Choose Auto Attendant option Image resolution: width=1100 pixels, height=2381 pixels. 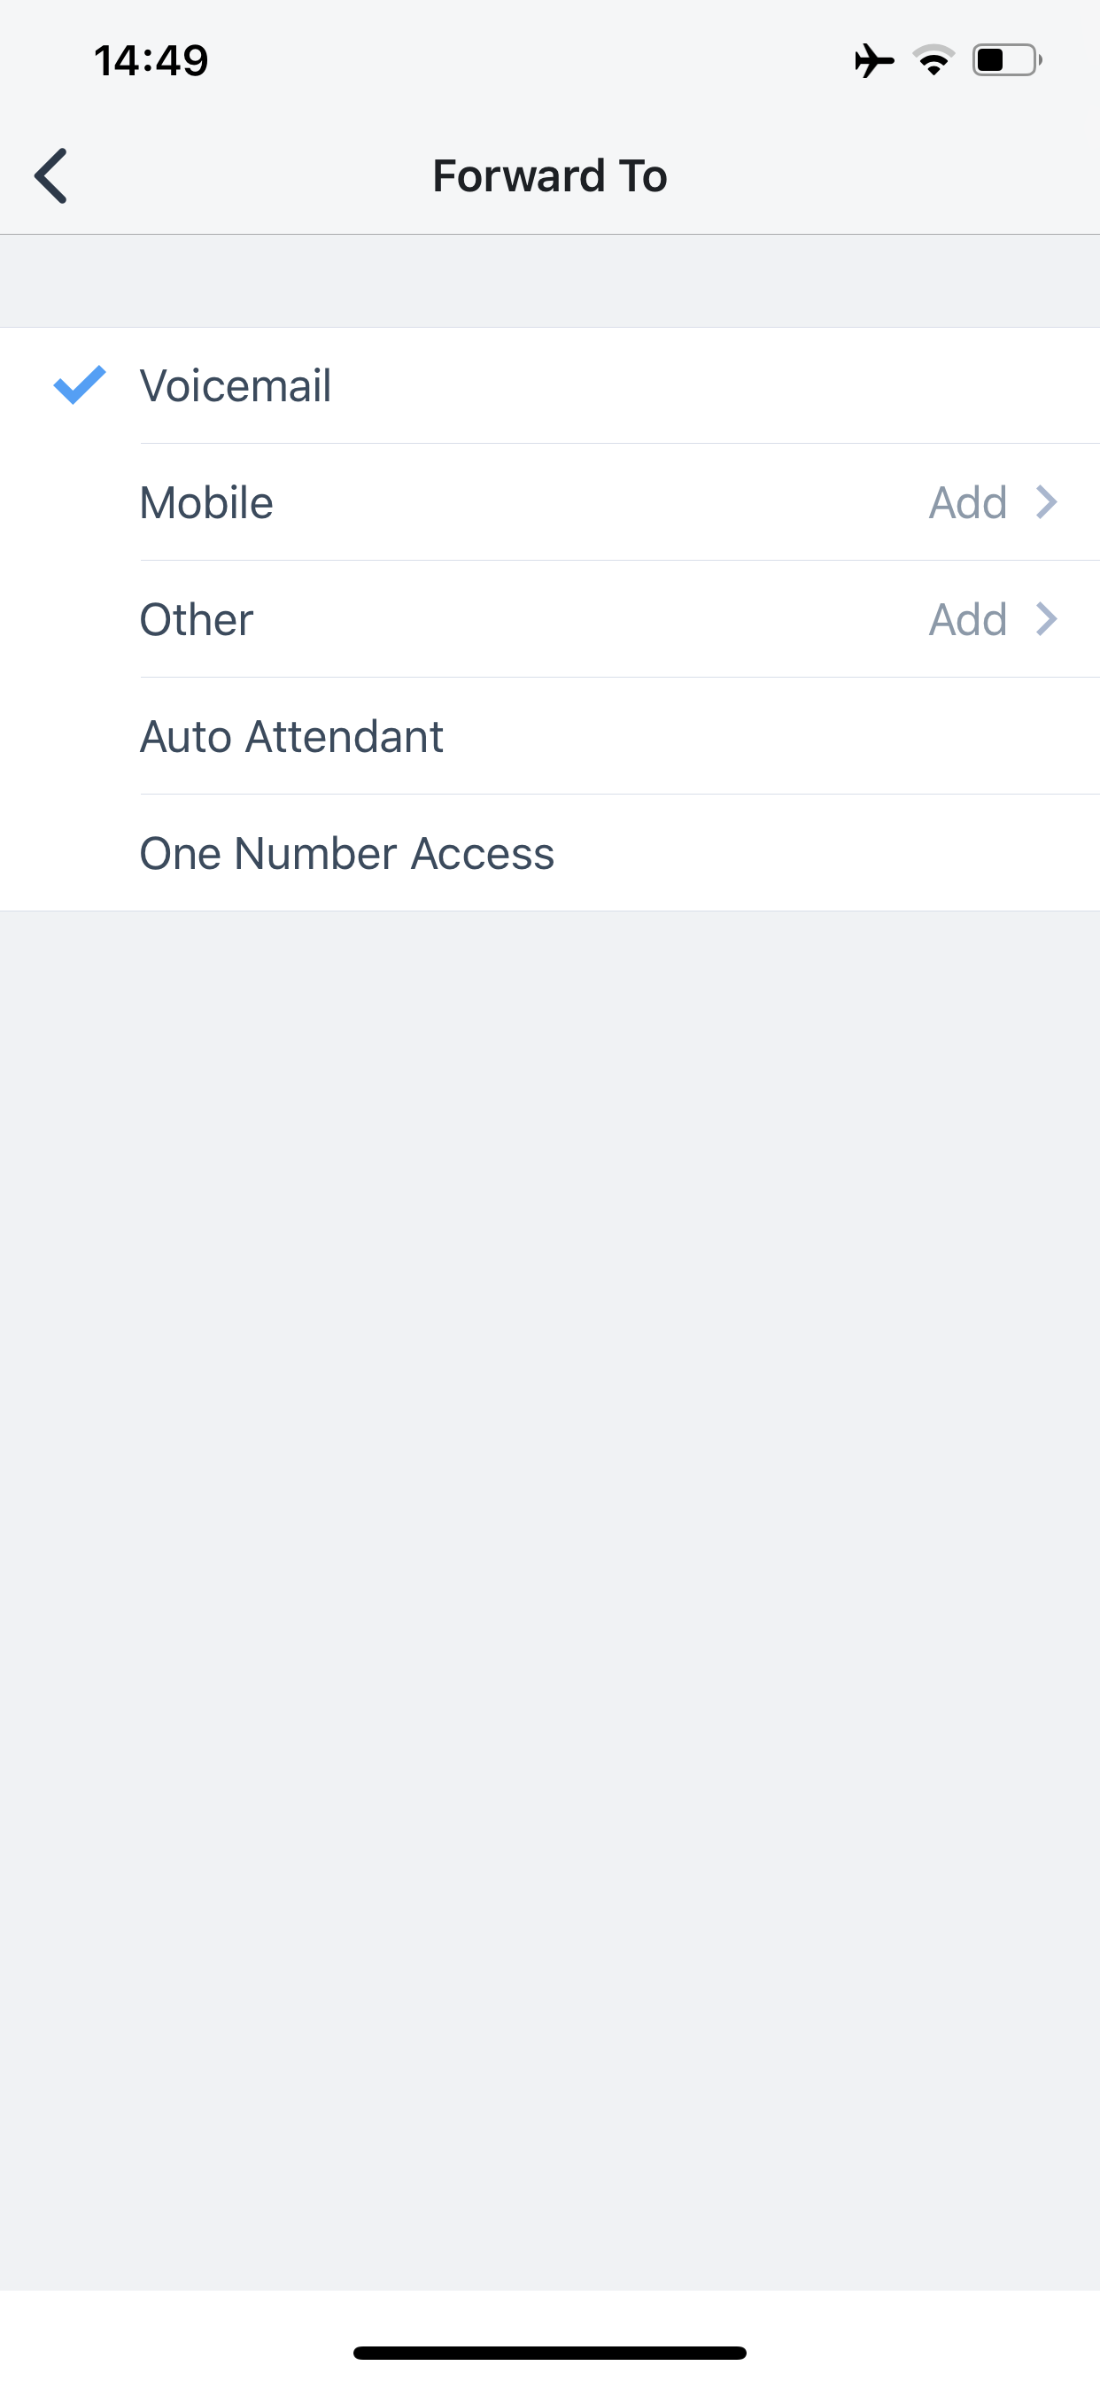coord(550,737)
